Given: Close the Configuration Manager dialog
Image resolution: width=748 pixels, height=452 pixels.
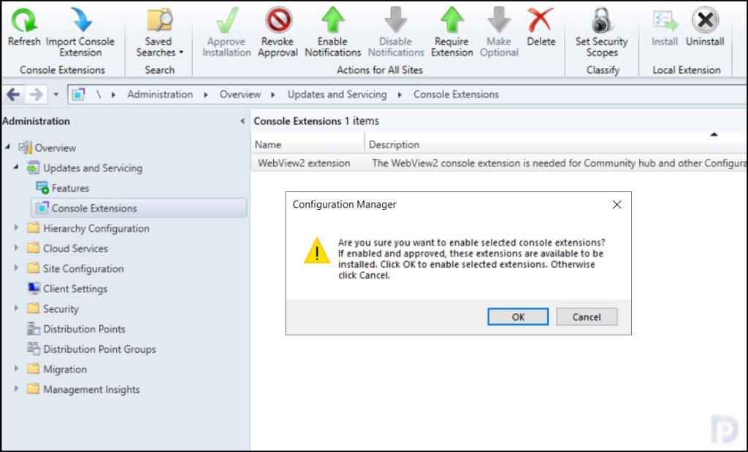Looking at the screenshot, I should pyautogui.click(x=617, y=204).
